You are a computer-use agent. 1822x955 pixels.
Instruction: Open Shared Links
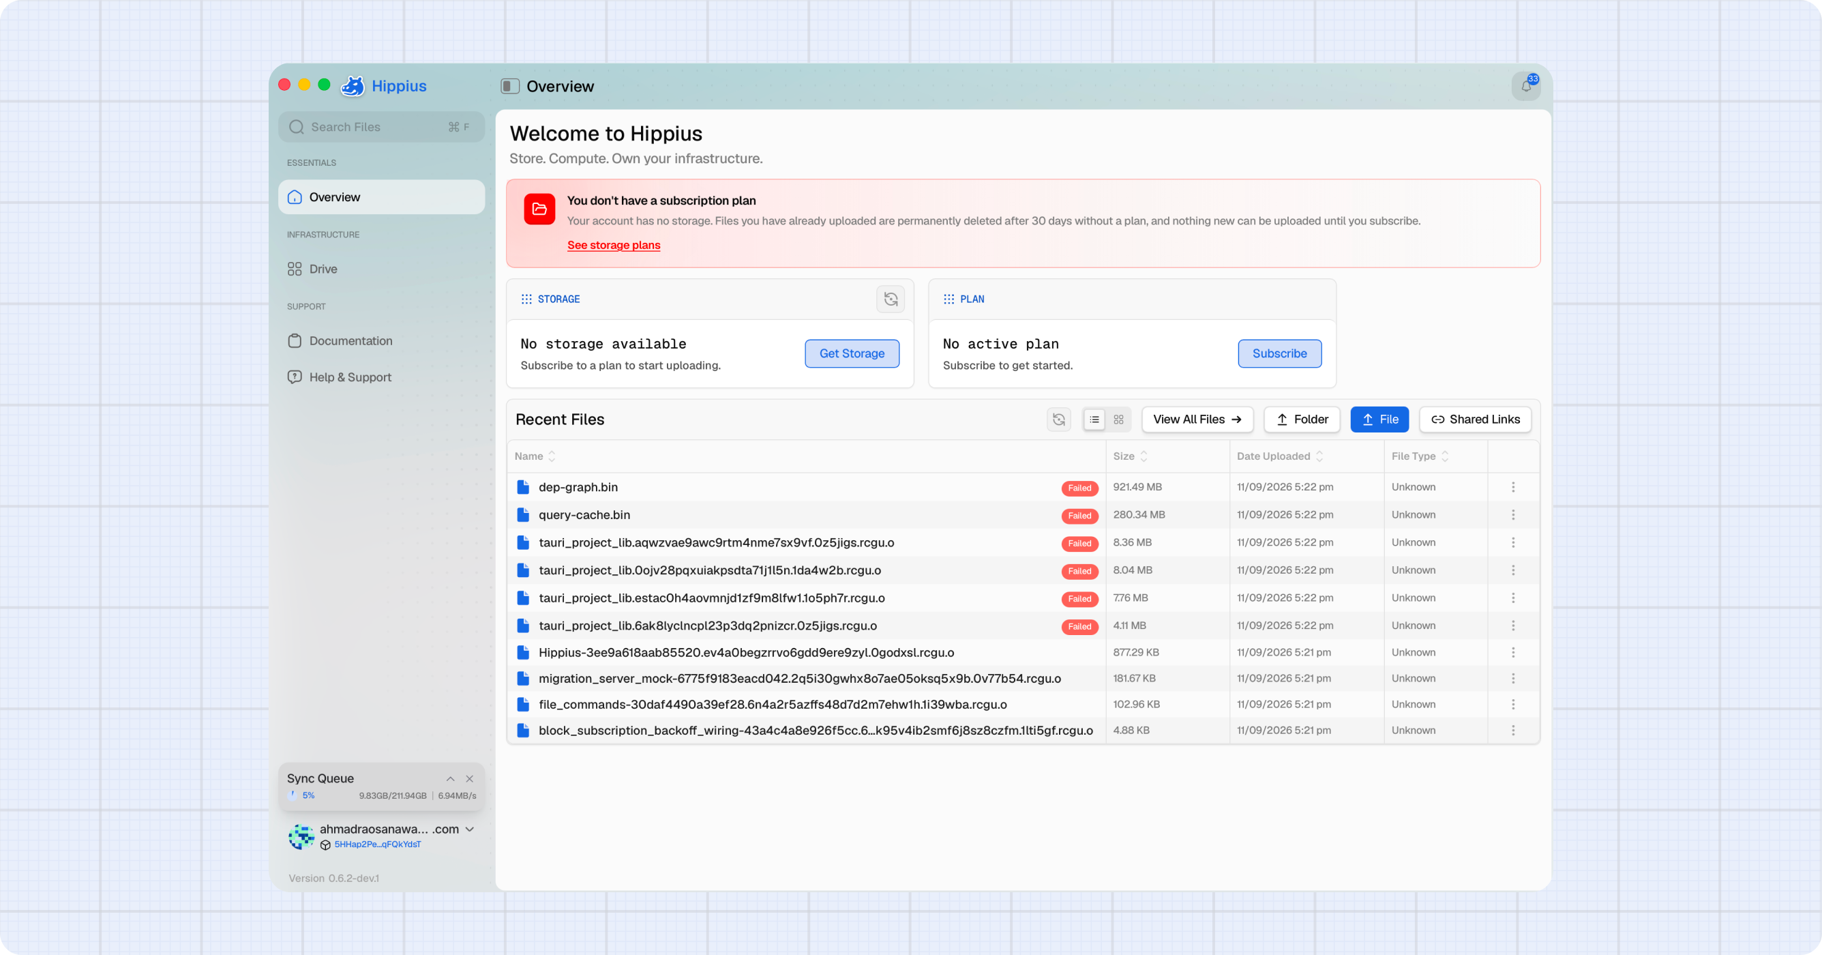(1476, 420)
